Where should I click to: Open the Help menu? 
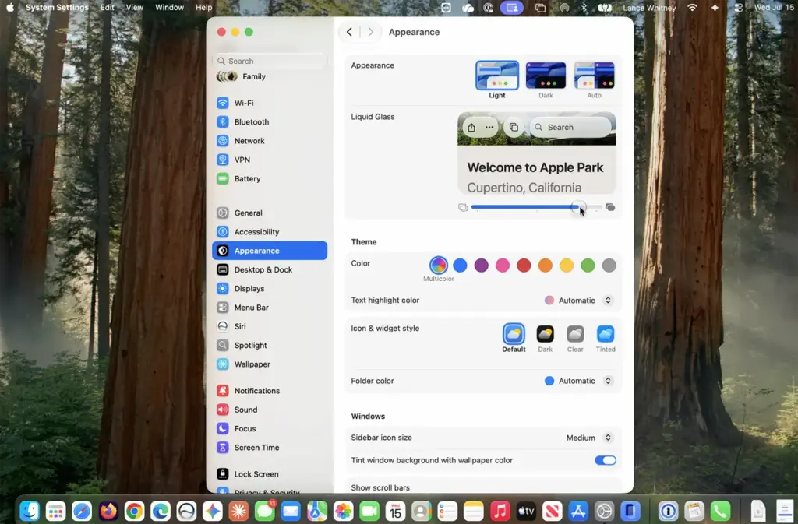(x=203, y=8)
